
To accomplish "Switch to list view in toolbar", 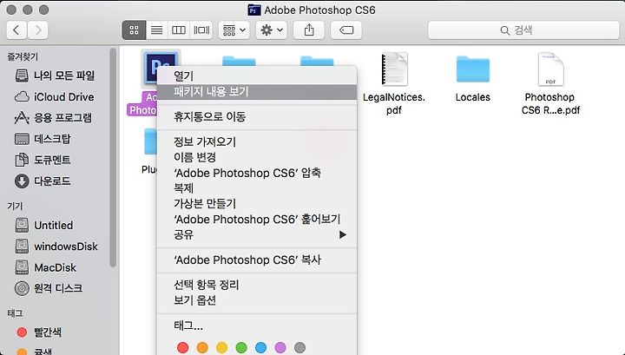I will (156, 30).
